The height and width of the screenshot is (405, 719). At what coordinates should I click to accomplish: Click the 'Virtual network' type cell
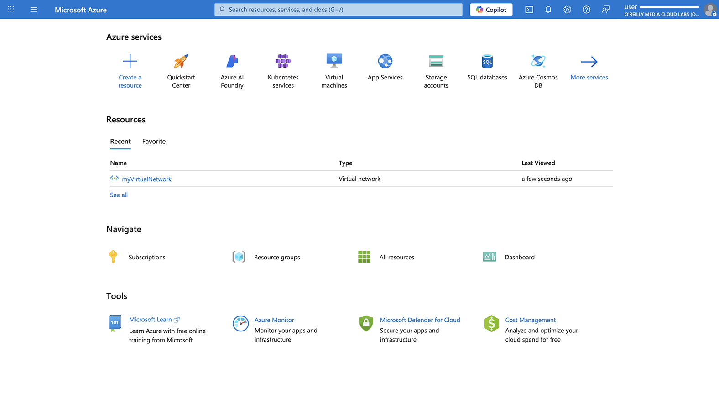coord(359,179)
